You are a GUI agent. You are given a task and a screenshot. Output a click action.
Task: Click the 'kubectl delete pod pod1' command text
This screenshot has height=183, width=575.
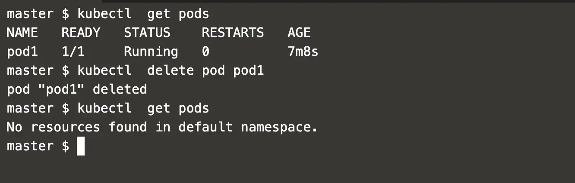171,70
